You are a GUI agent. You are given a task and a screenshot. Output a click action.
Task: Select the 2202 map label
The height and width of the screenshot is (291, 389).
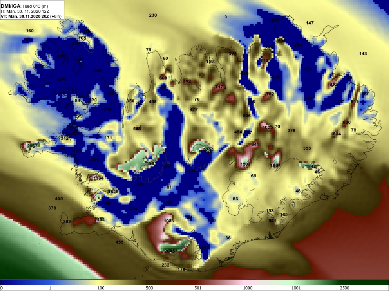(x=208, y=150)
